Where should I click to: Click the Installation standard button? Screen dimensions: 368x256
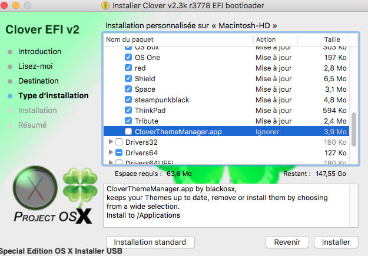(150, 242)
